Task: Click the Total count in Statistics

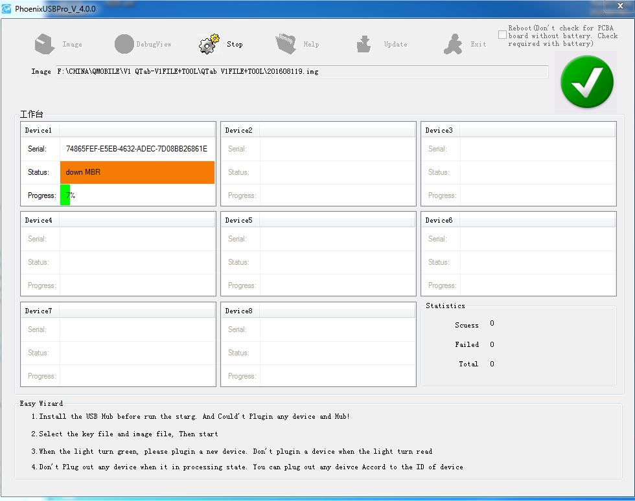Action: (x=492, y=364)
